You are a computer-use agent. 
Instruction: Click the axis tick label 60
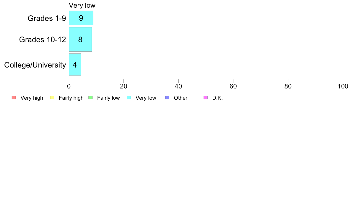(233, 86)
